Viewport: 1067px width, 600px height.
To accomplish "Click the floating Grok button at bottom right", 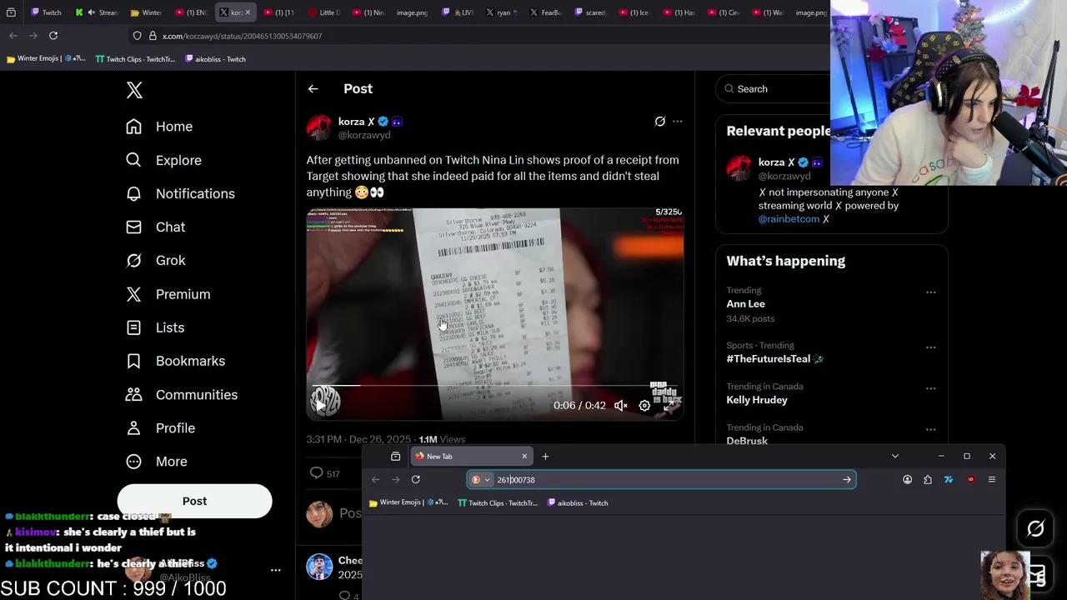I will pos(1035,528).
